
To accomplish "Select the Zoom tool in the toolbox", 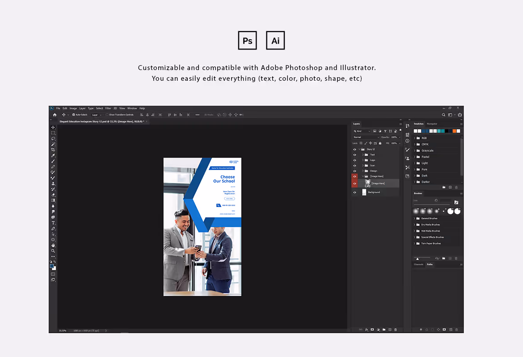I will (x=53, y=251).
